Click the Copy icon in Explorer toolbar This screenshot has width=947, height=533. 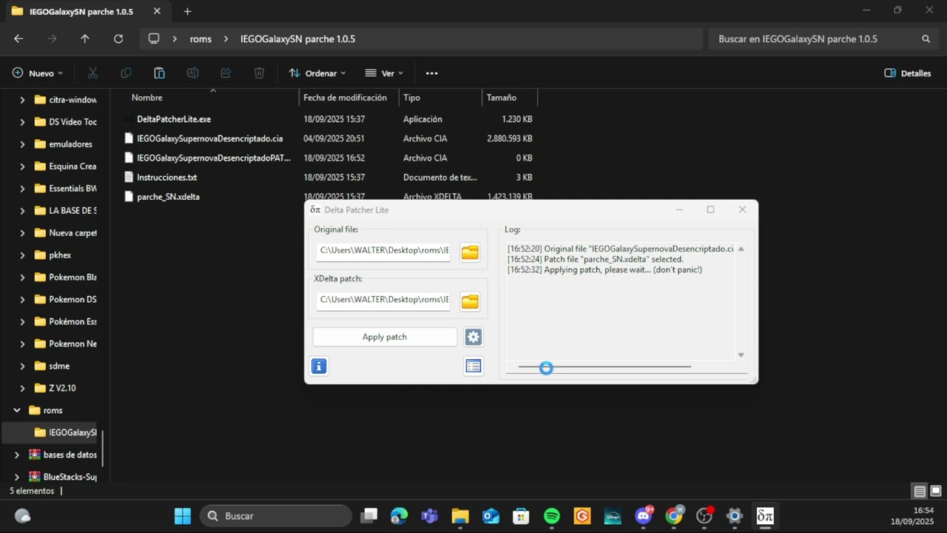126,73
